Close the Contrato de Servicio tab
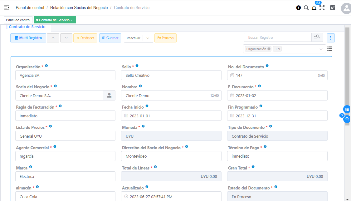Screen dimensions: 351x201 point(71,20)
